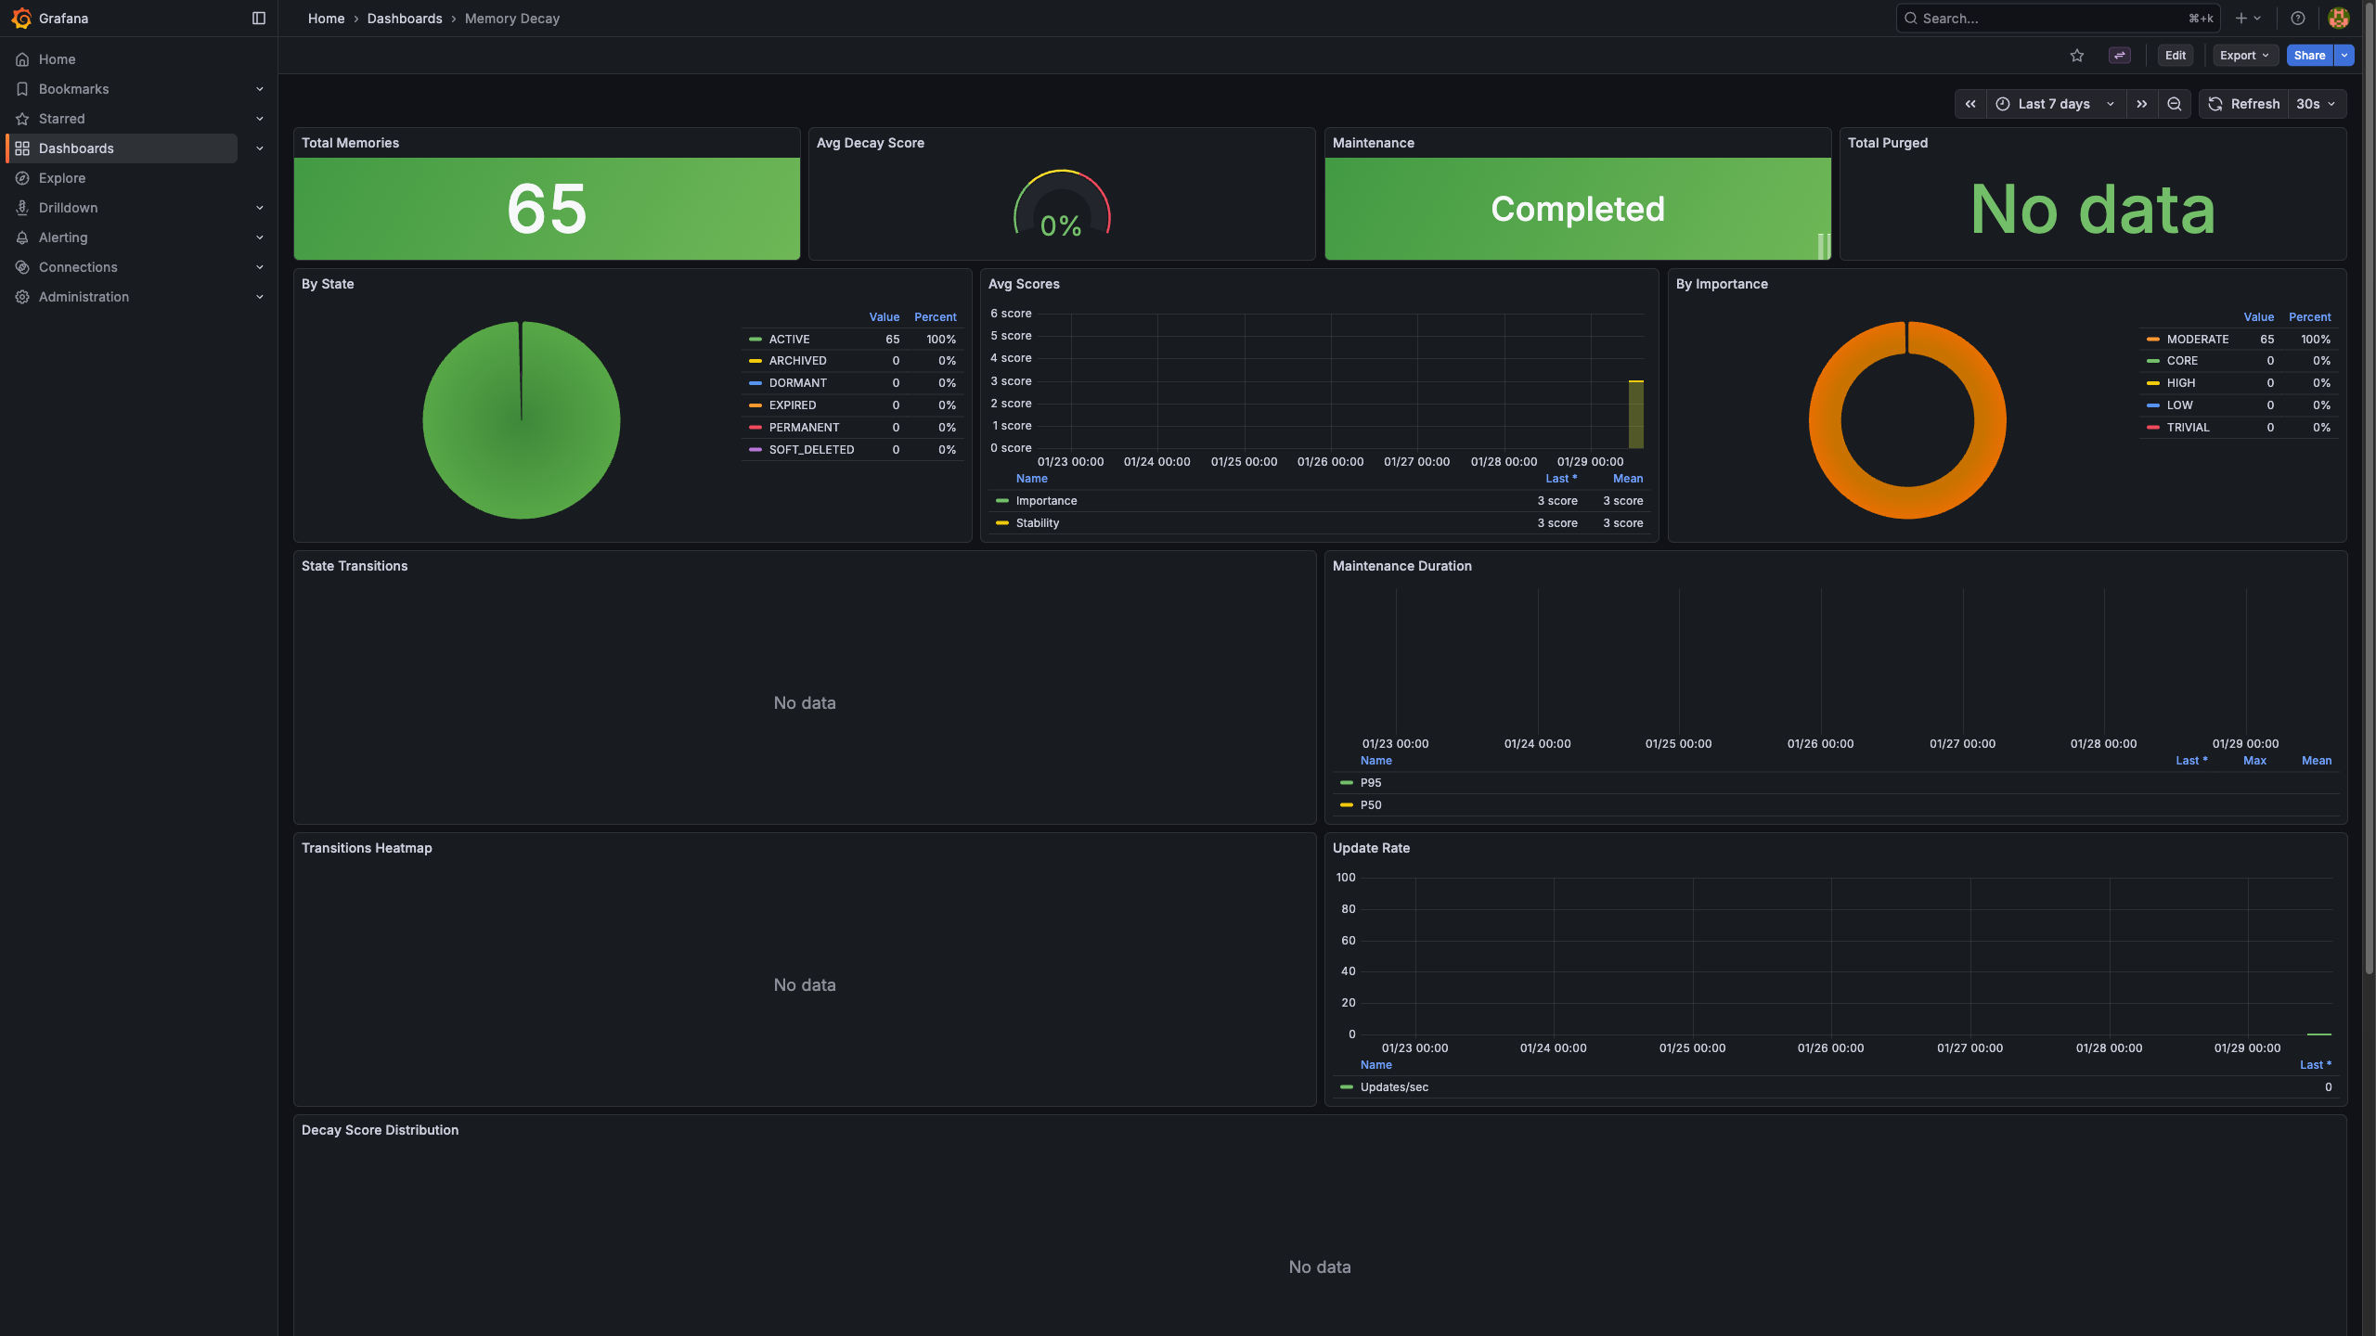
Task: Expand the Alerting sidebar section
Action: click(259, 238)
